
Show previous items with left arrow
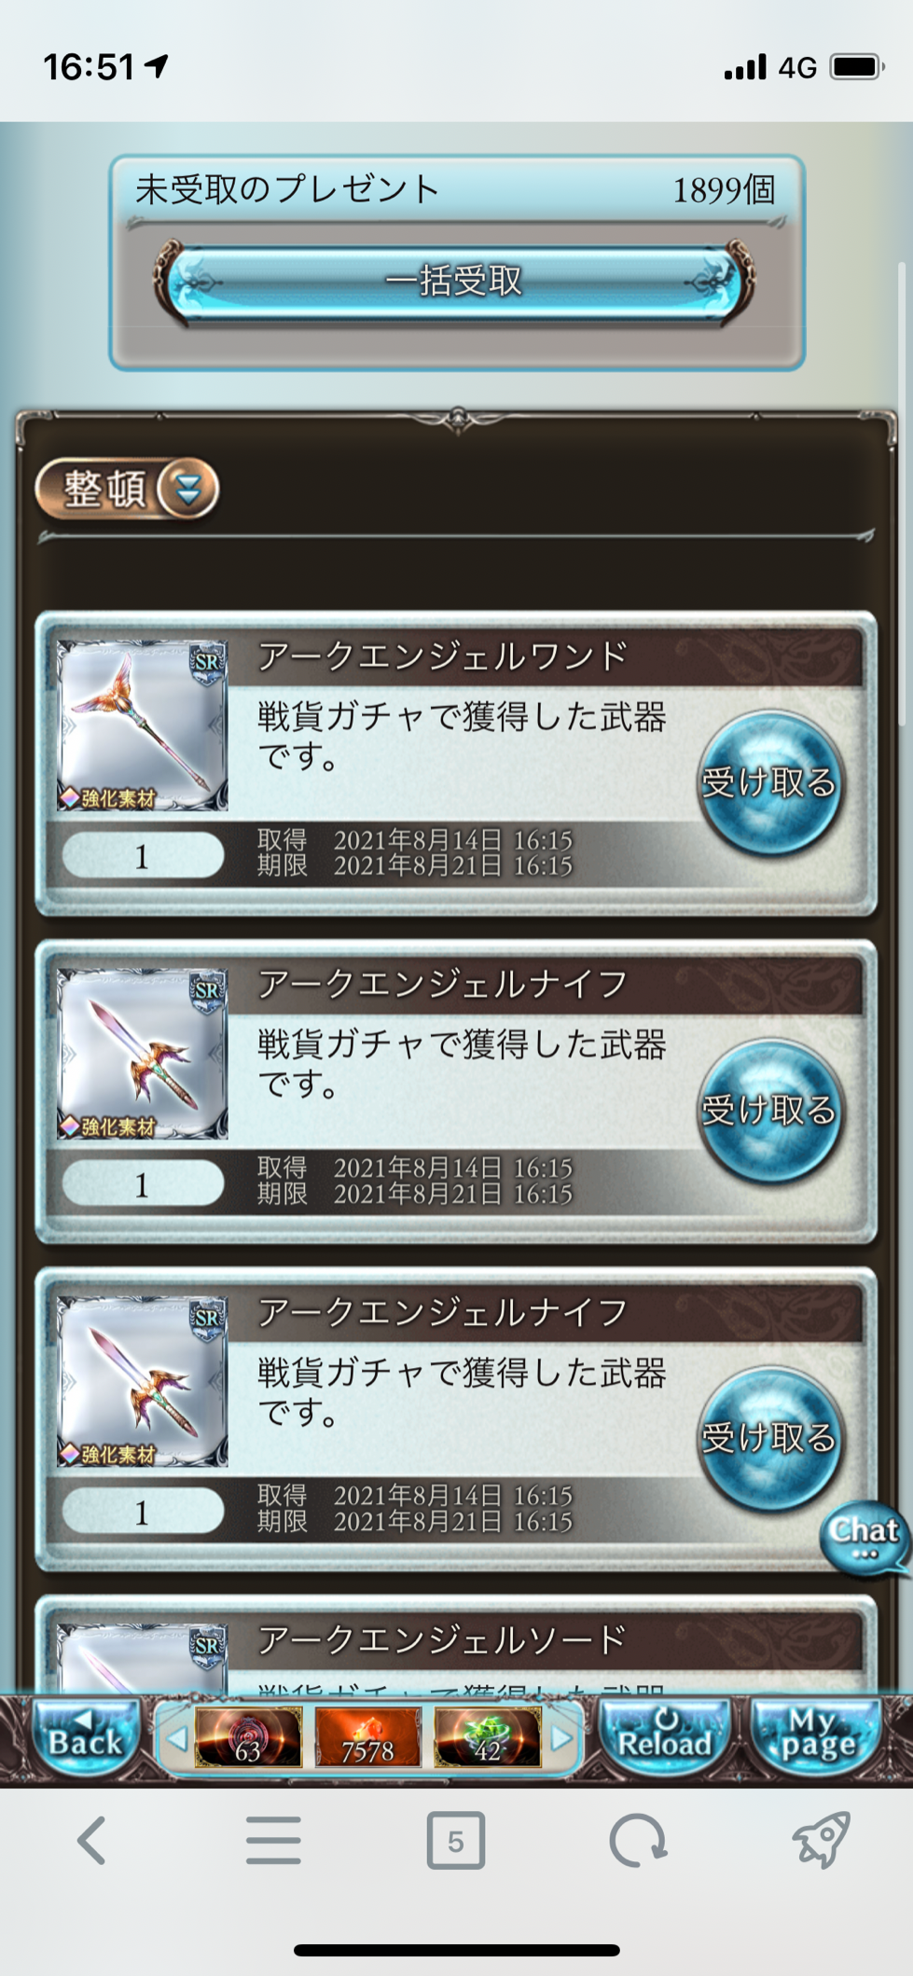pos(176,1738)
